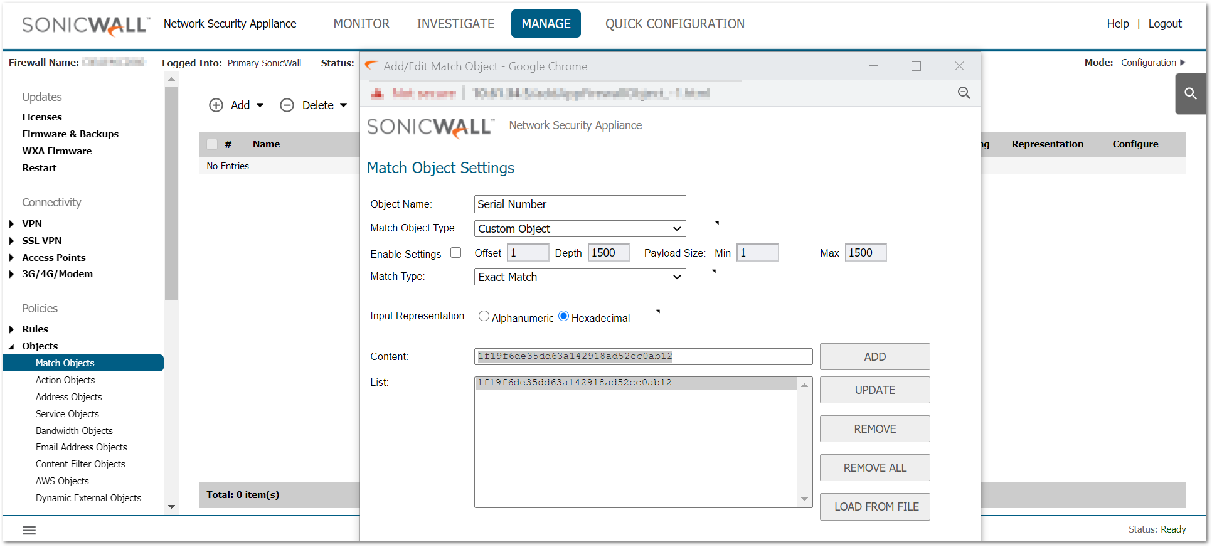Minimize the Add/Edit Match Object window
Viewport: 1212px width, 547px height.
pyautogui.click(x=873, y=66)
